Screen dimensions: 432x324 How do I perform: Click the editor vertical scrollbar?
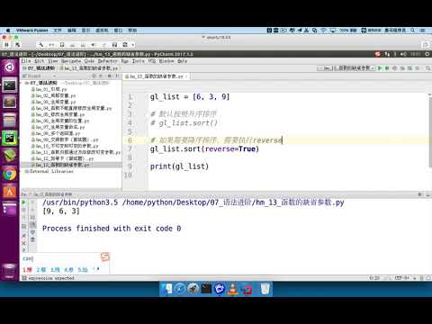coord(429,132)
